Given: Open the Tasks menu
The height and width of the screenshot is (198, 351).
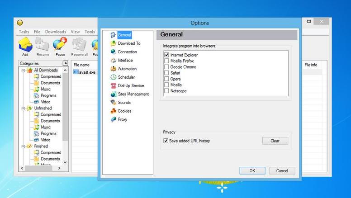Looking at the screenshot, I should point(24,32).
